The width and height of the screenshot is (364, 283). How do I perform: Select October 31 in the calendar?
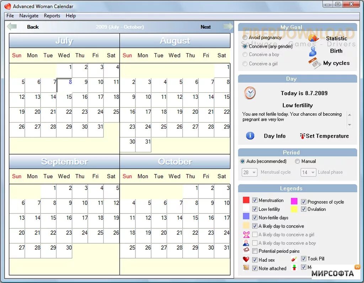click(222, 251)
